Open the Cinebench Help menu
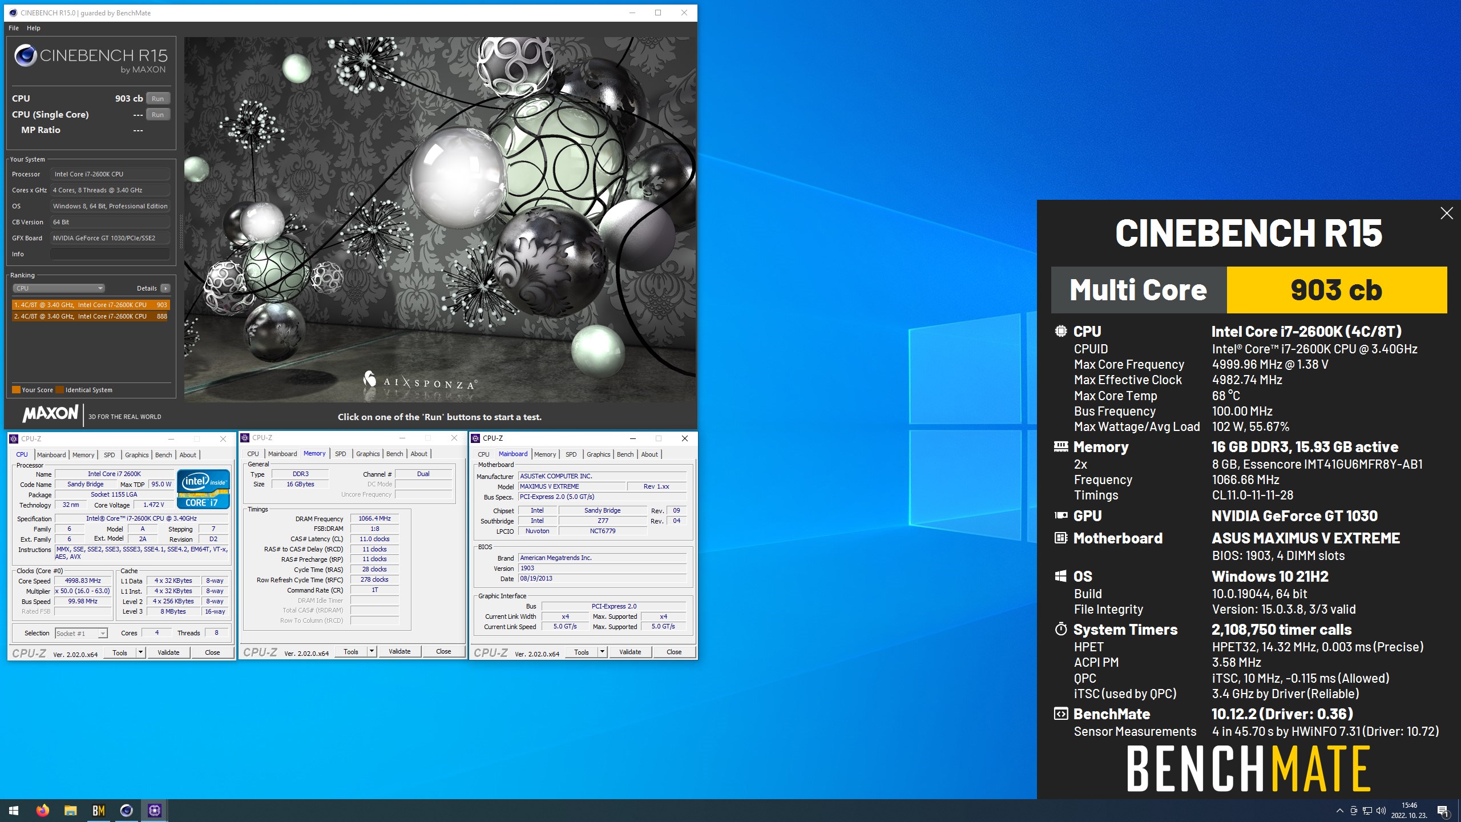The height and width of the screenshot is (822, 1461). click(34, 28)
